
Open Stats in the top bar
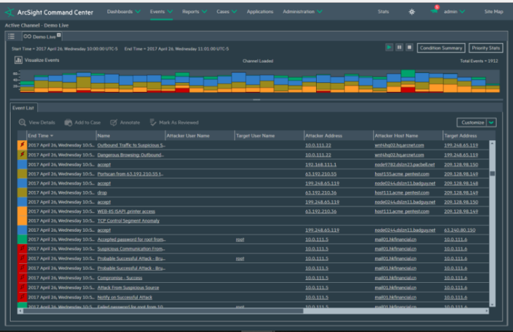pos(383,12)
